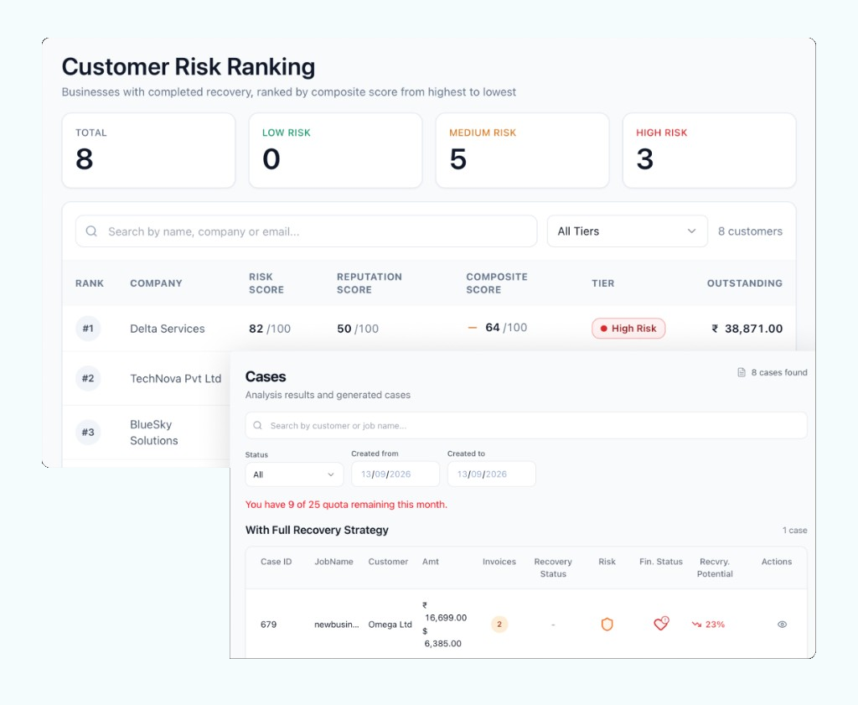The width and height of the screenshot is (858, 705).
Task: Click the orange shield risk icon for case 679
Action: (607, 624)
